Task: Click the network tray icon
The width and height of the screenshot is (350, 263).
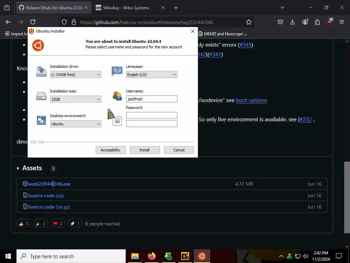Action: coord(298,256)
